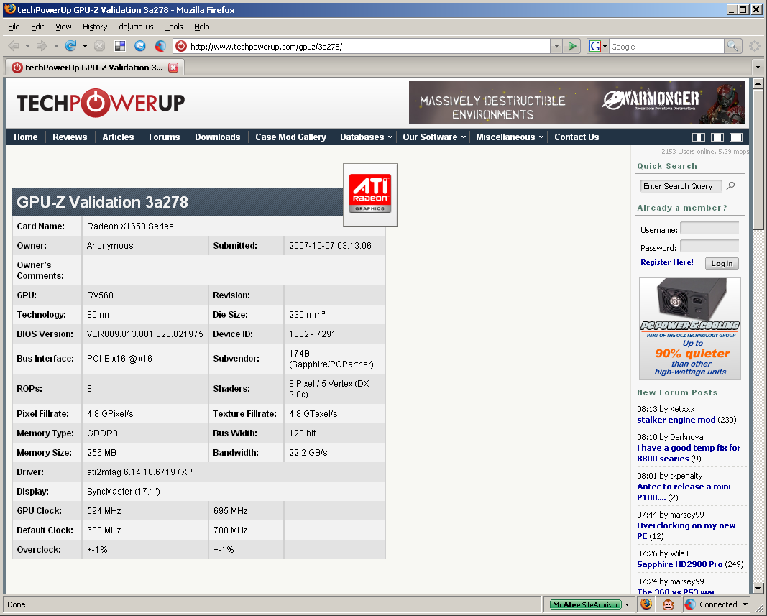The height and width of the screenshot is (616, 767).
Task: Open the 'stalker engine mod' forum post
Action: (x=676, y=420)
